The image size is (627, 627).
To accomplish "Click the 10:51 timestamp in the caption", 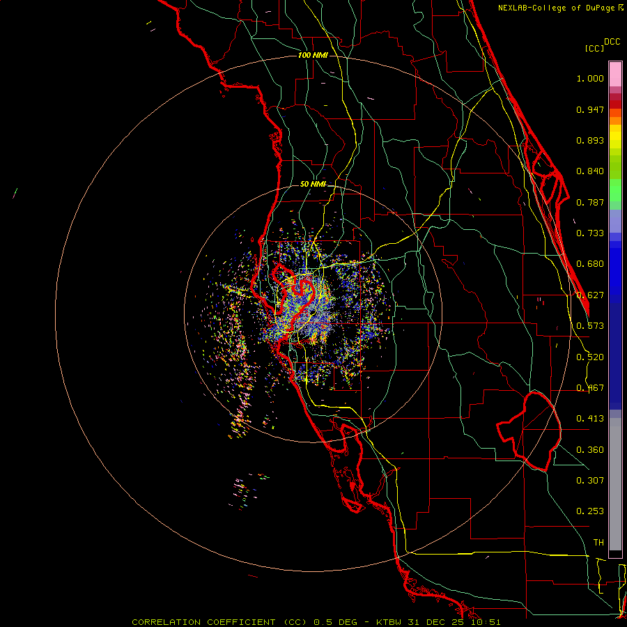I will [486, 622].
